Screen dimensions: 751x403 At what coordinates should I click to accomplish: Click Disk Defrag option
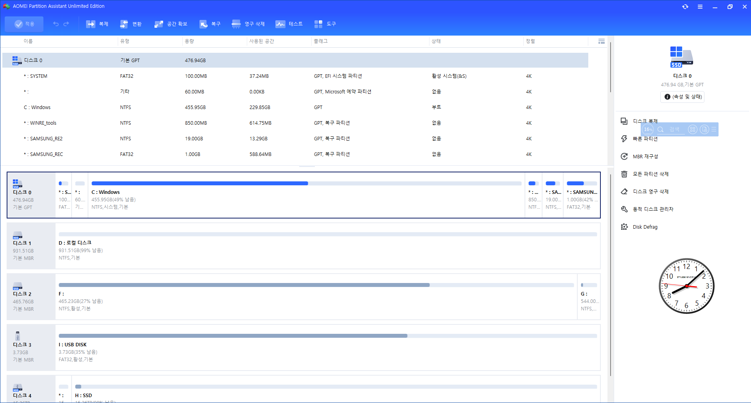coord(645,227)
